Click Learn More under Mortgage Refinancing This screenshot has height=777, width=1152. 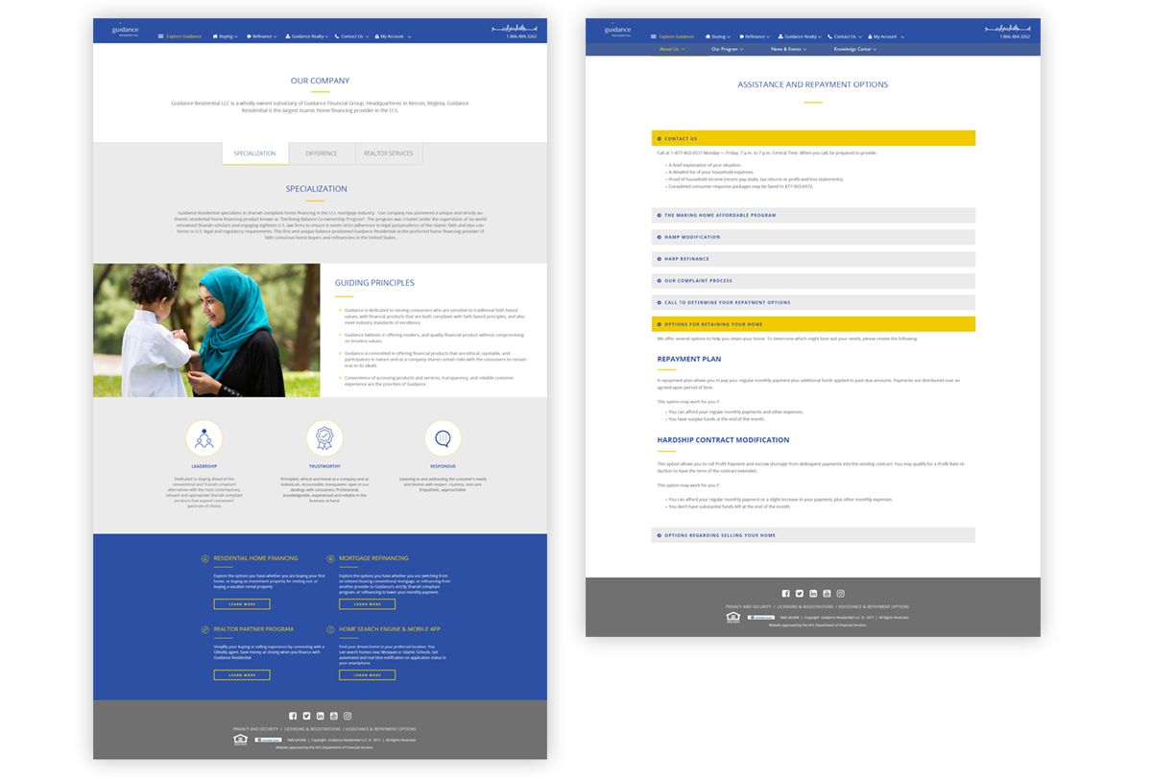coord(367,604)
